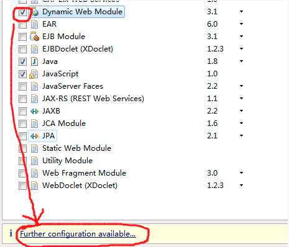Select the EAR facet label
This screenshot has width=289, height=247.
[49, 24]
